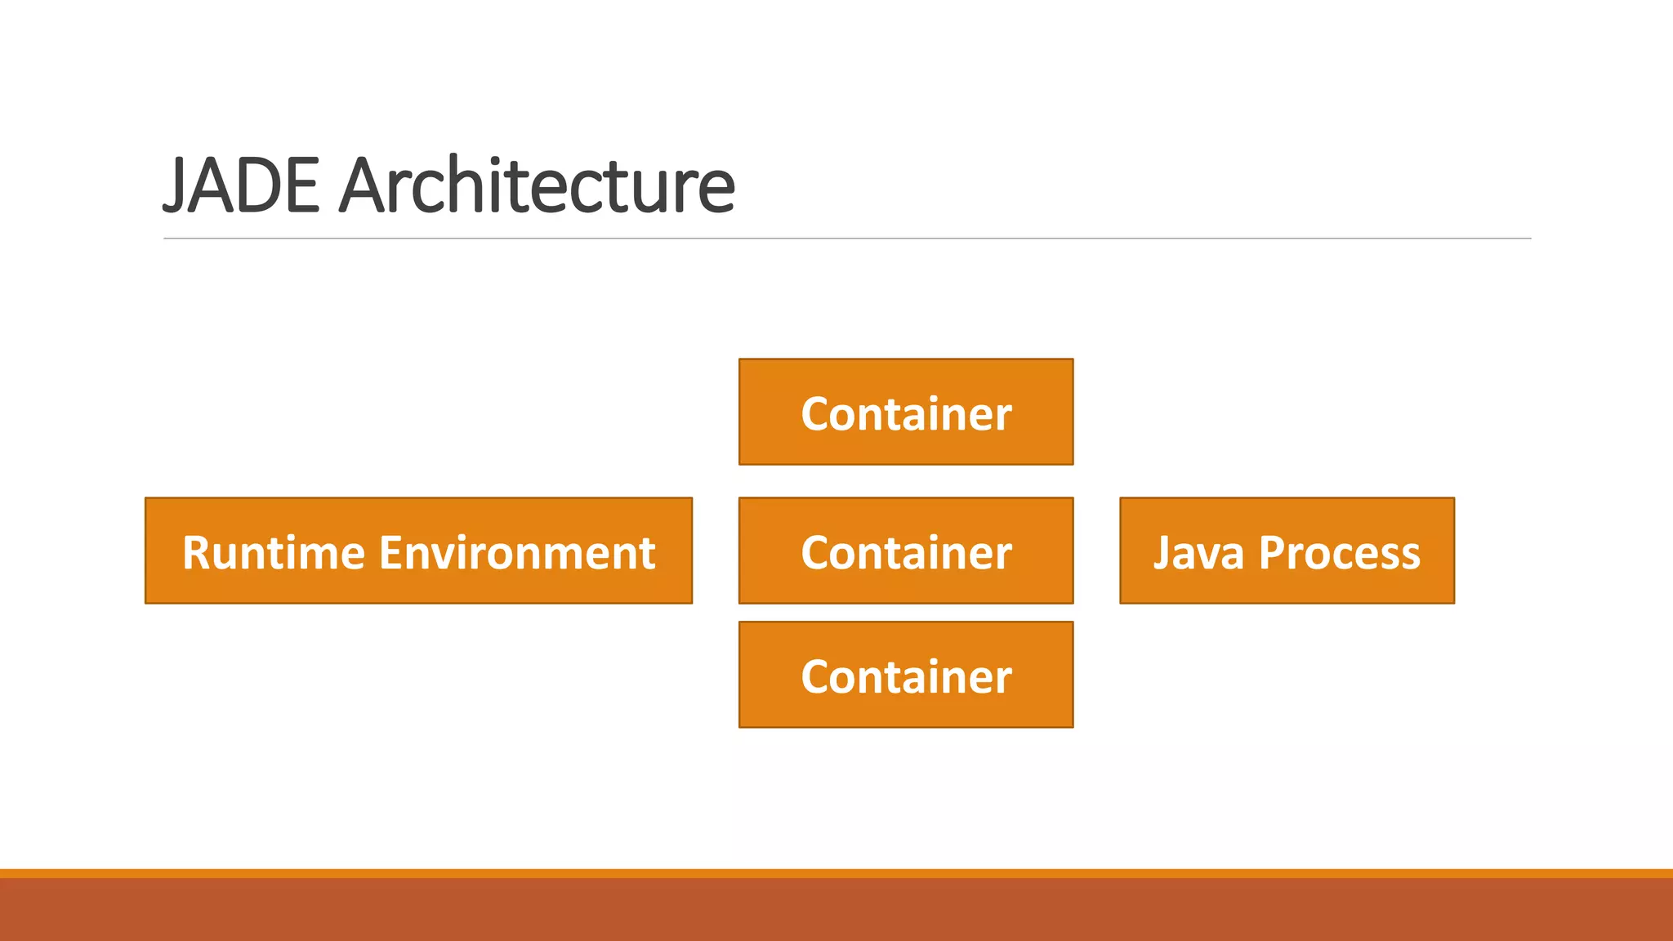Viewport: 1673px width, 941px height.
Task: Click the thin bright orange stripe above footer
Action: point(836,873)
